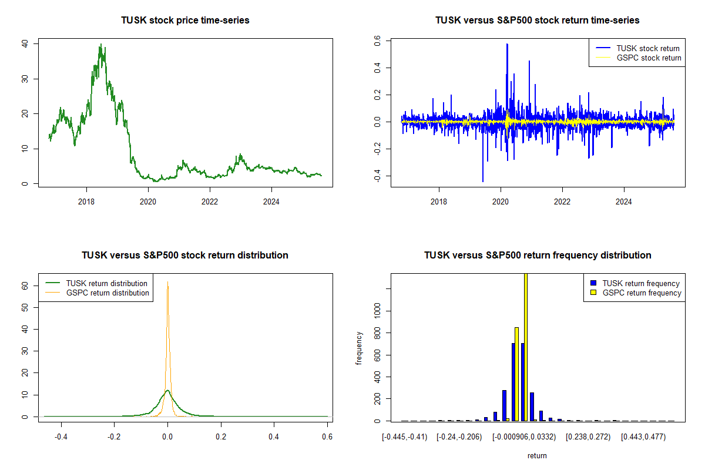Click the 'TUSK versus S&P500 stock return time-series' title

point(537,21)
